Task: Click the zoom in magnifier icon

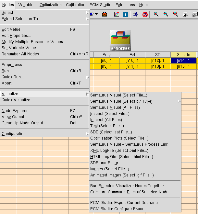Action: click(x=156, y=14)
